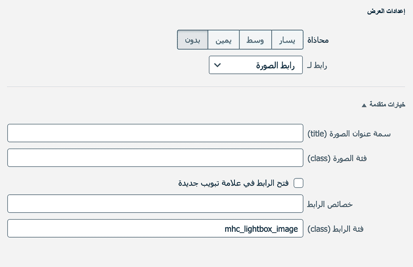This screenshot has width=413, height=267.
Task: Click the chevron arrow in رابط الصورة dropdown
Action: tap(217, 65)
